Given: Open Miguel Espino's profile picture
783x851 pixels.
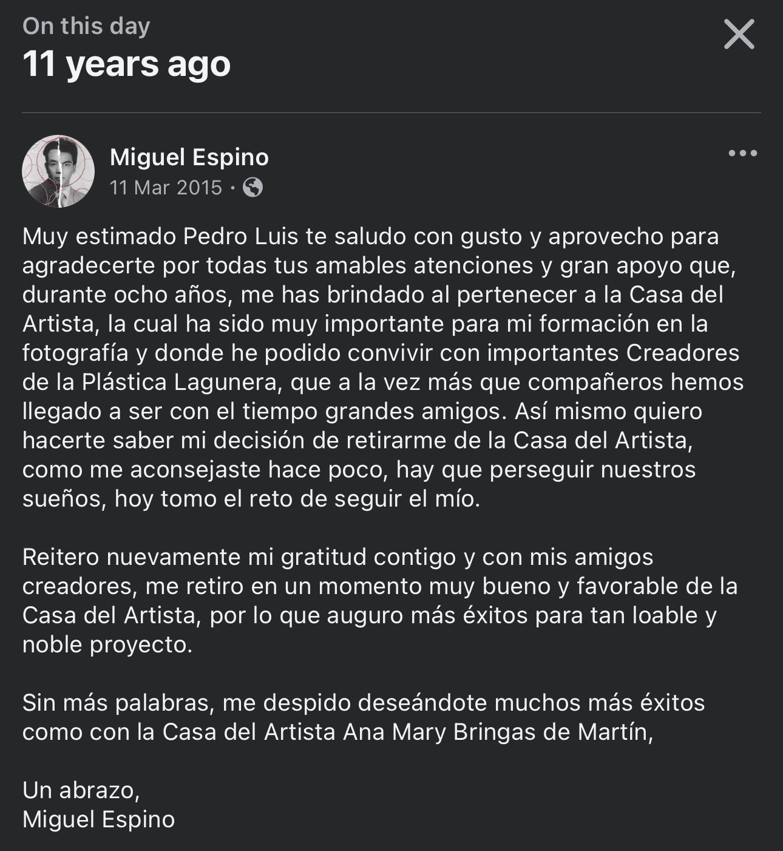Looking at the screenshot, I should click(x=58, y=171).
